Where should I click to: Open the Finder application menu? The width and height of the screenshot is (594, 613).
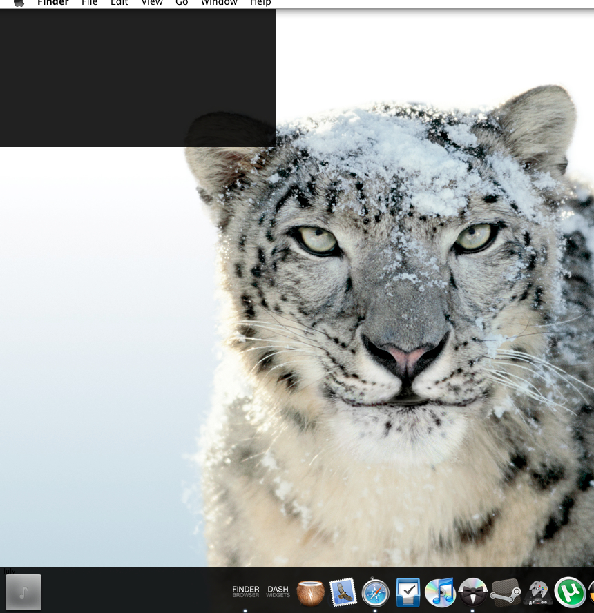coord(52,3)
